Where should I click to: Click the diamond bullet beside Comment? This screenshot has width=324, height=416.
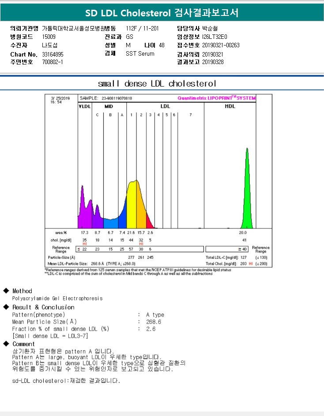6,344
